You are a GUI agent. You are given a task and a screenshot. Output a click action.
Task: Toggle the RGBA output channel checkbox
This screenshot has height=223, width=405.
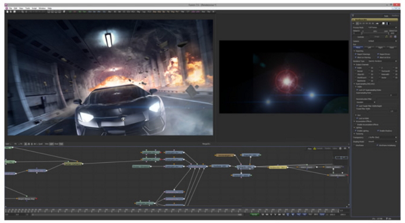click(356, 68)
